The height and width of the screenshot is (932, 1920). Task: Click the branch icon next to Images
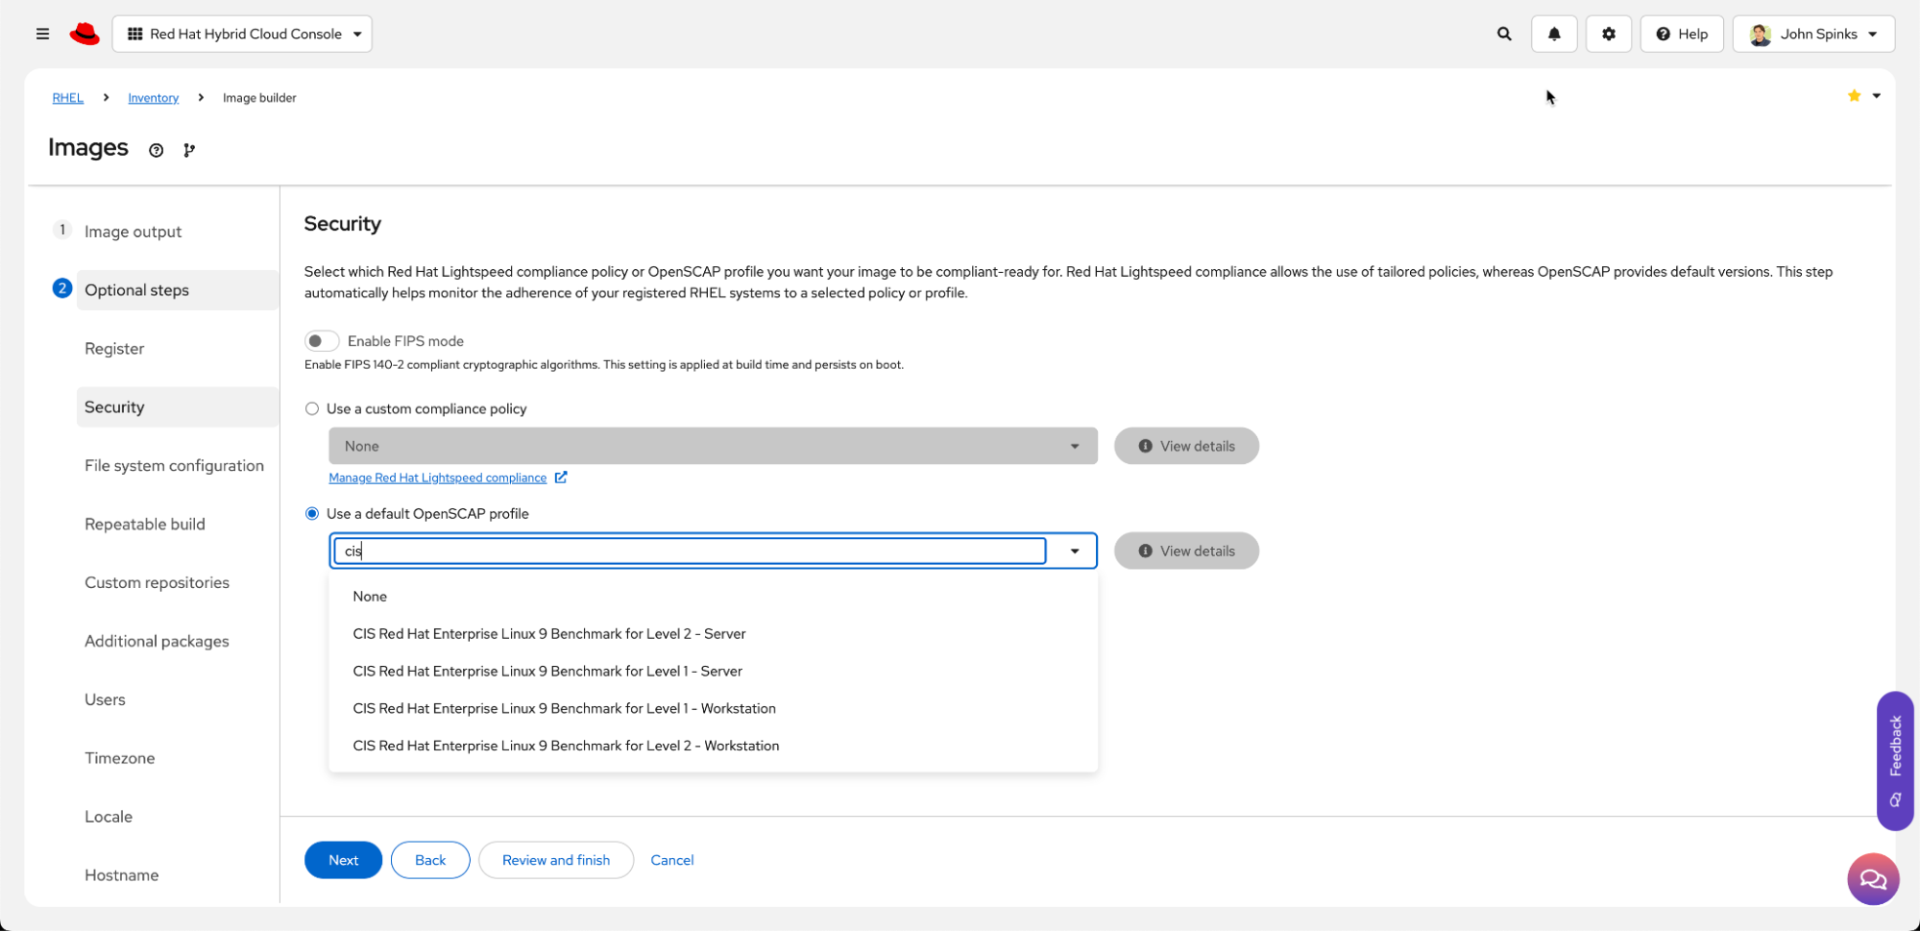[x=189, y=150]
